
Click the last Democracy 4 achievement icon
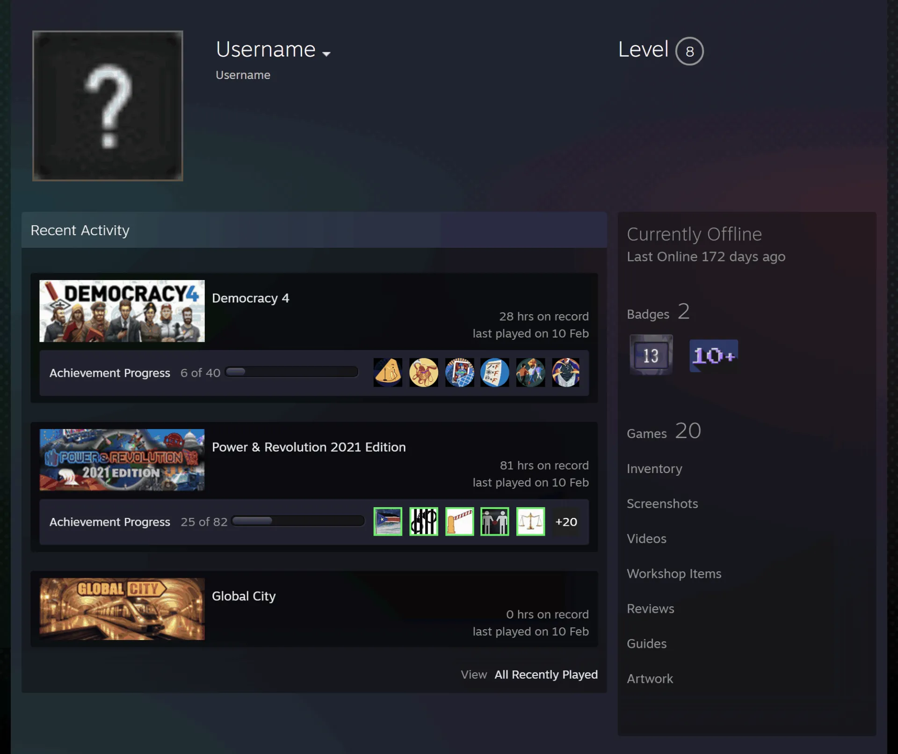point(566,373)
